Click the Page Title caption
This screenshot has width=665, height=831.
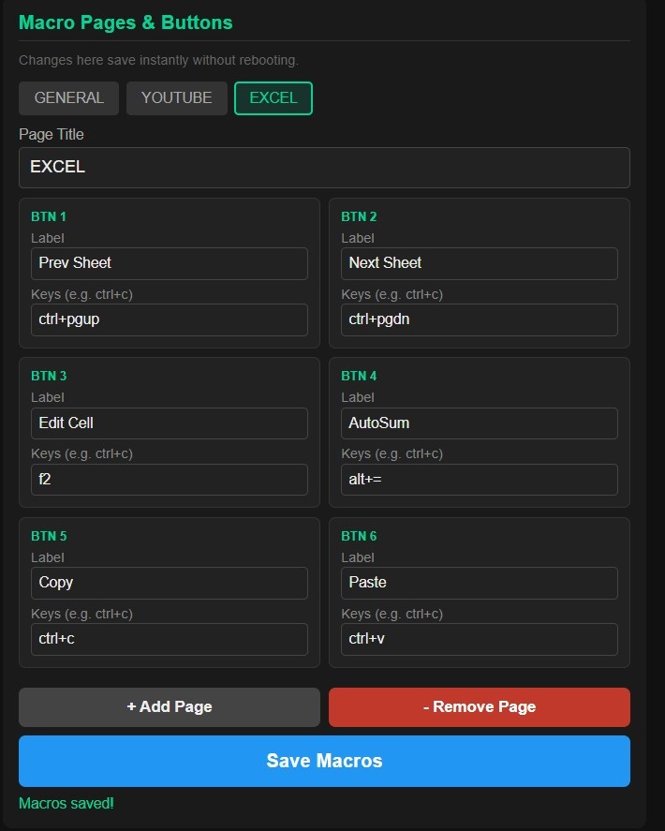[x=52, y=135]
